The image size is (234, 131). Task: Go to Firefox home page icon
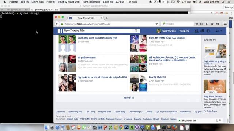[x=212, y=24]
